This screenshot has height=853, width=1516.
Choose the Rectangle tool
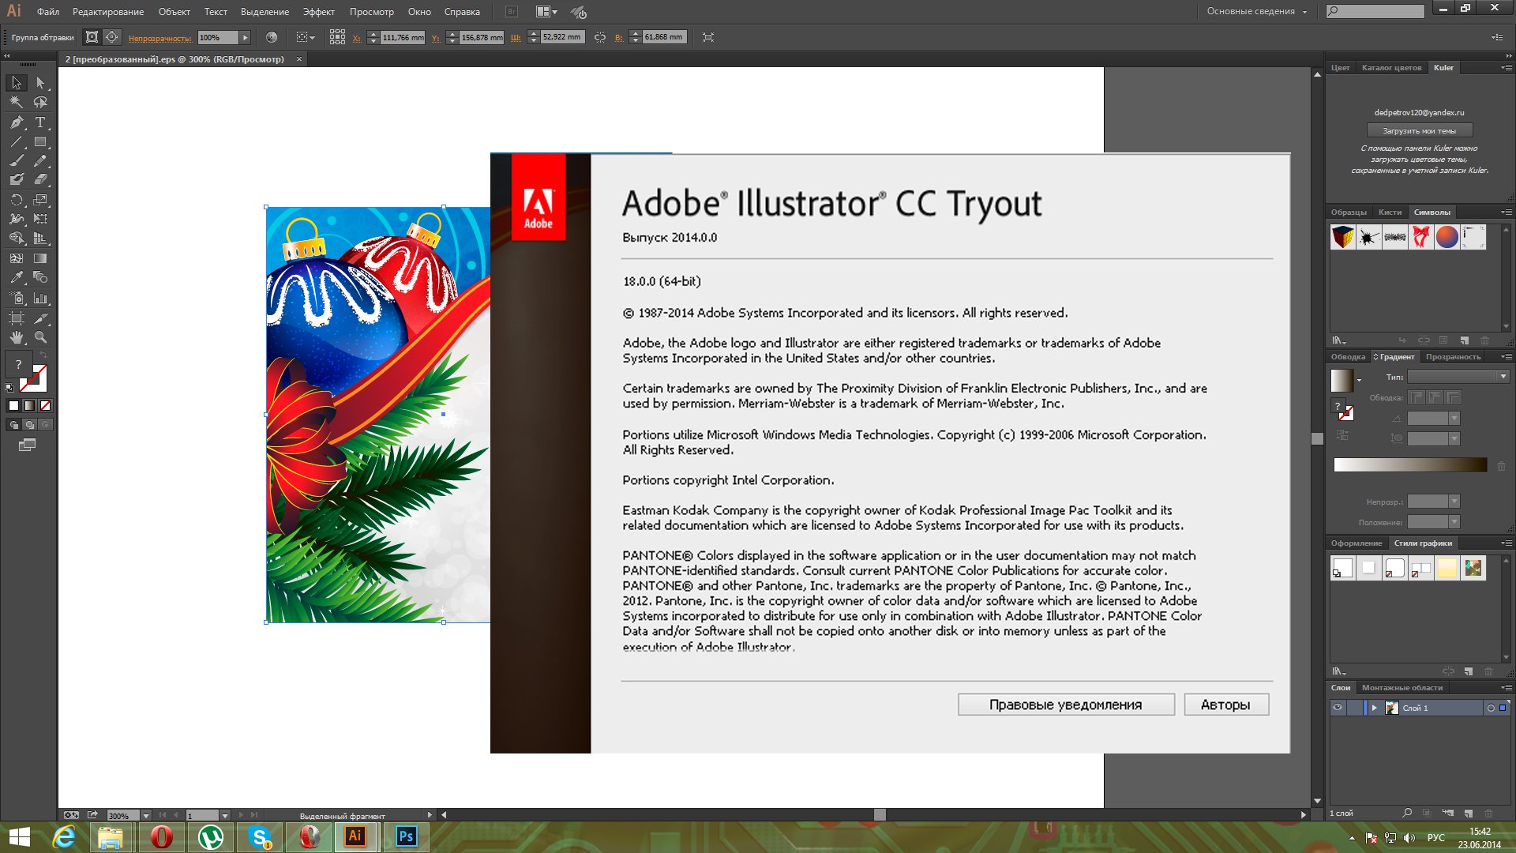[x=40, y=142]
